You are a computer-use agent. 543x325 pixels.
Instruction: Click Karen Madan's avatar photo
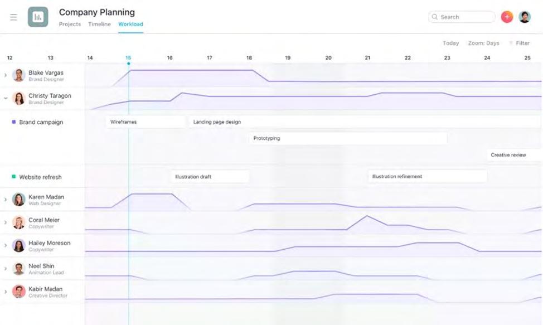click(19, 200)
